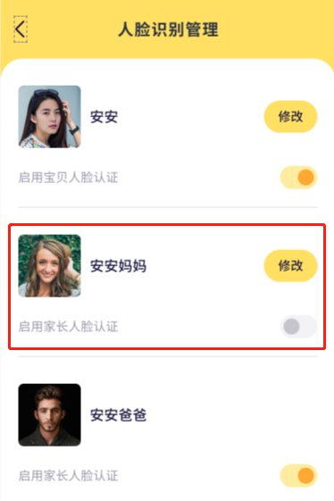334x501 pixels.
Task: Click the 修改 button for 安安妈妈
Action: (x=290, y=266)
